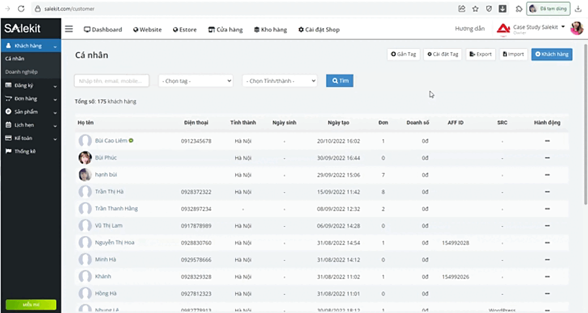The height and width of the screenshot is (313, 588).
Task: Expand Khách hàng sidebar section
Action: [31, 46]
